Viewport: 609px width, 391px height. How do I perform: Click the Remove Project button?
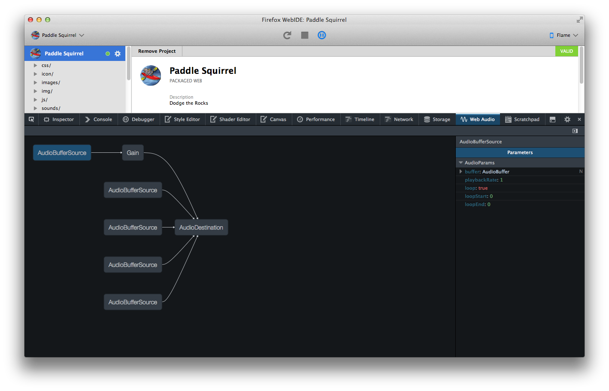157,51
